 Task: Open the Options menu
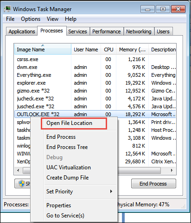[x=31, y=19]
